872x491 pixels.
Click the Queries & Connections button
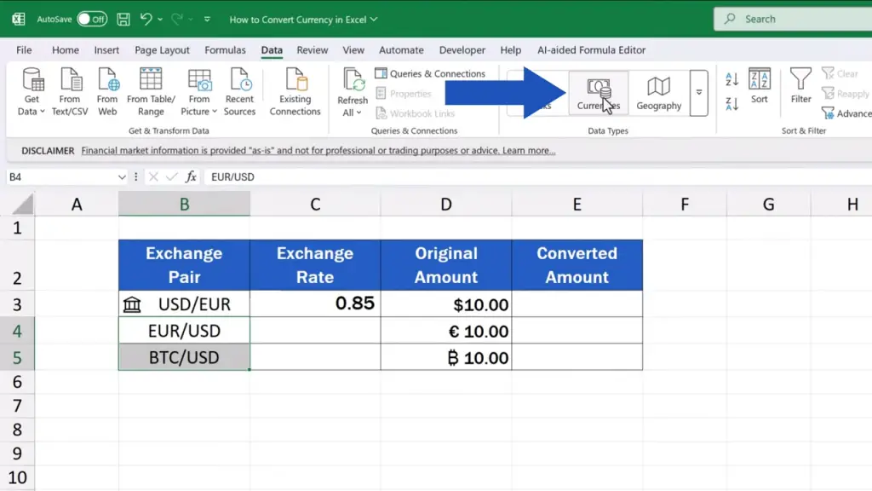(x=430, y=74)
